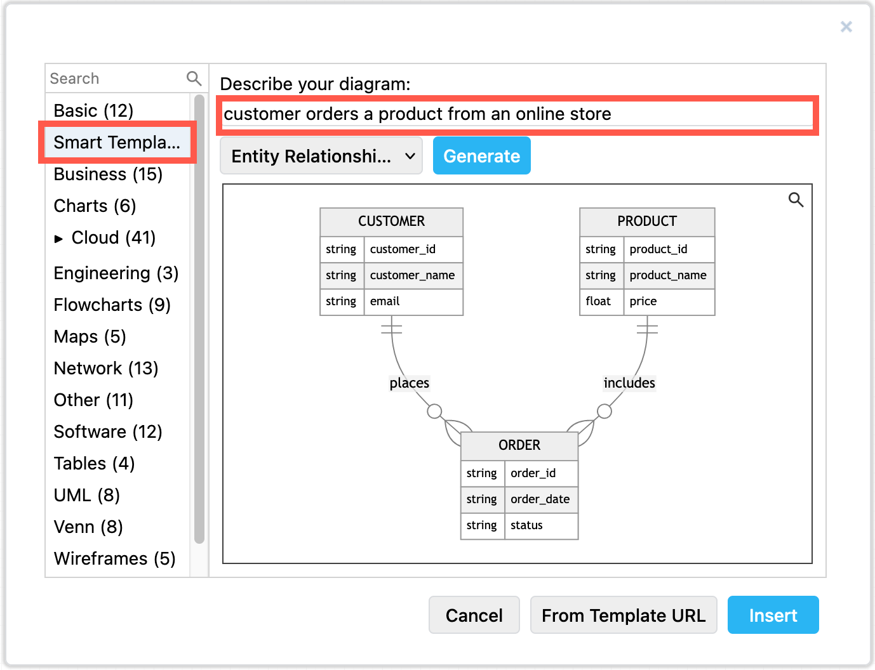Choose the Wireframes category
The height and width of the screenshot is (670, 875).
click(114, 558)
